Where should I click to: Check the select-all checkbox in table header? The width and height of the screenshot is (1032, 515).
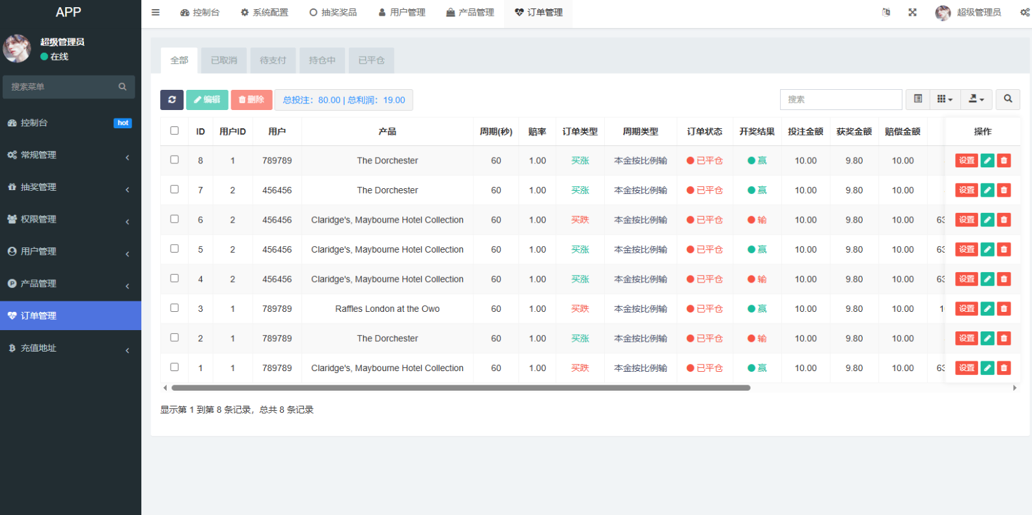coord(174,131)
